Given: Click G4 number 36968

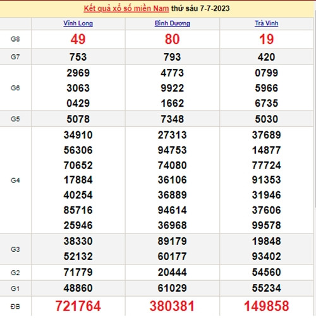Looking at the screenshot, I should [173, 225].
